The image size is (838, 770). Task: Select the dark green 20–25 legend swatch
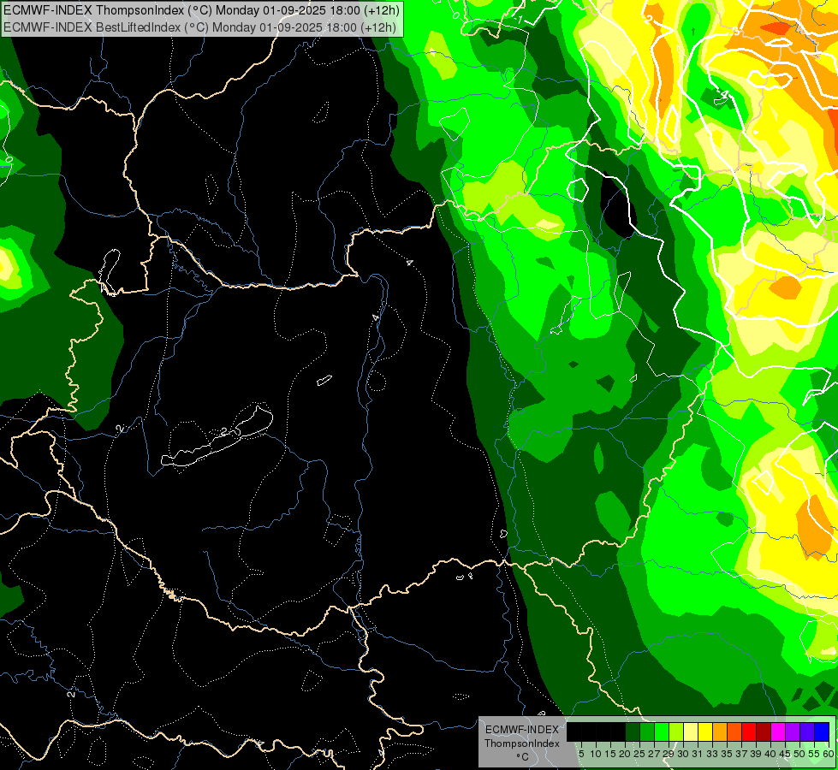pos(633,731)
